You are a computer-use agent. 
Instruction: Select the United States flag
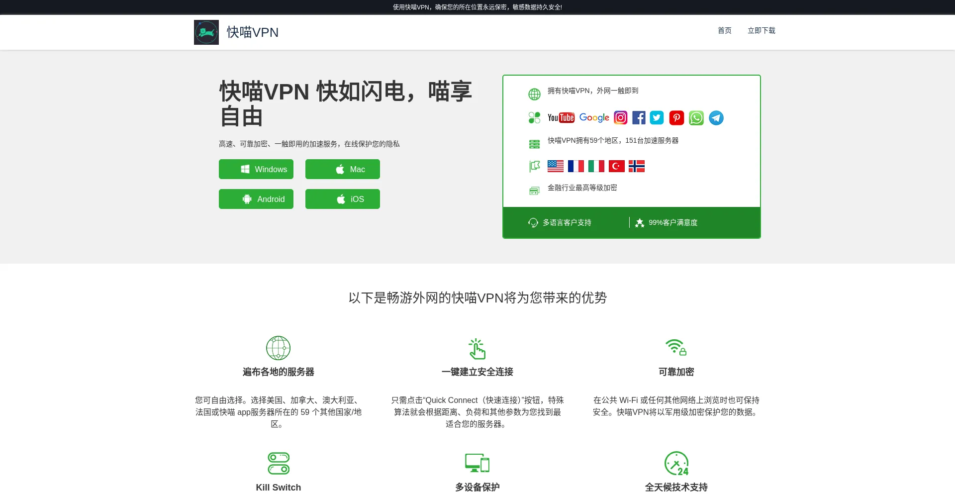[x=556, y=166]
